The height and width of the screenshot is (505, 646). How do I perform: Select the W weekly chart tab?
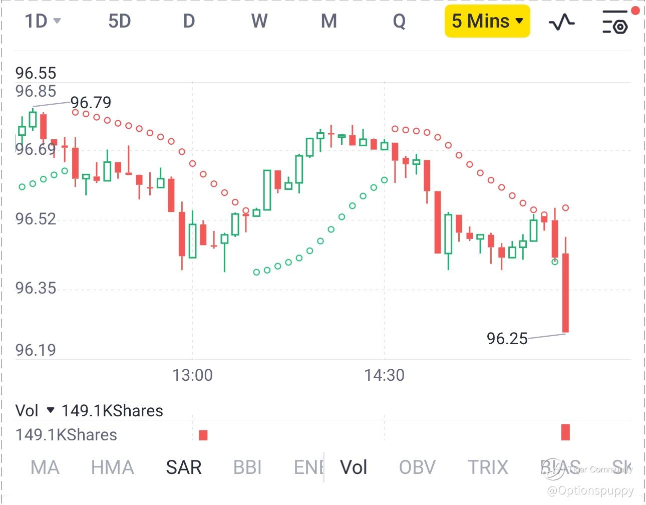point(259,21)
